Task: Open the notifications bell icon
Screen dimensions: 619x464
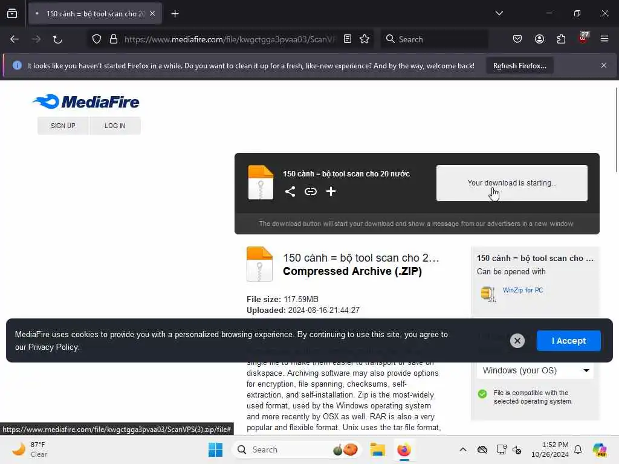Action: [578, 449]
